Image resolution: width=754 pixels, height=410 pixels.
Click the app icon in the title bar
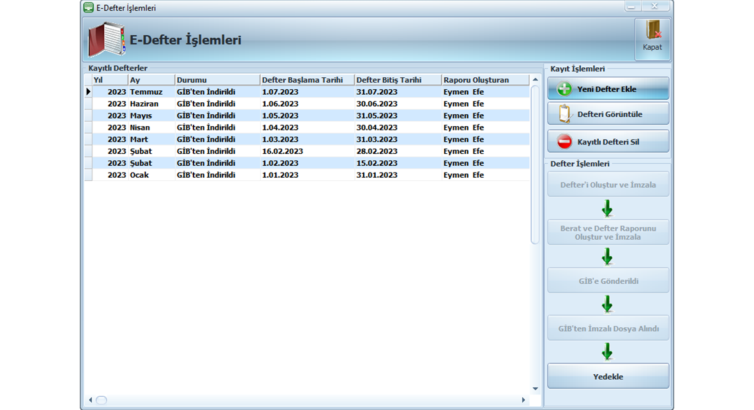click(x=88, y=8)
